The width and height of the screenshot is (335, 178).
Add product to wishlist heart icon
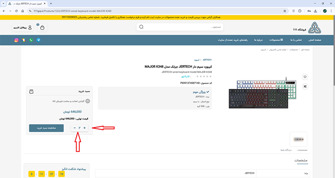point(305,77)
